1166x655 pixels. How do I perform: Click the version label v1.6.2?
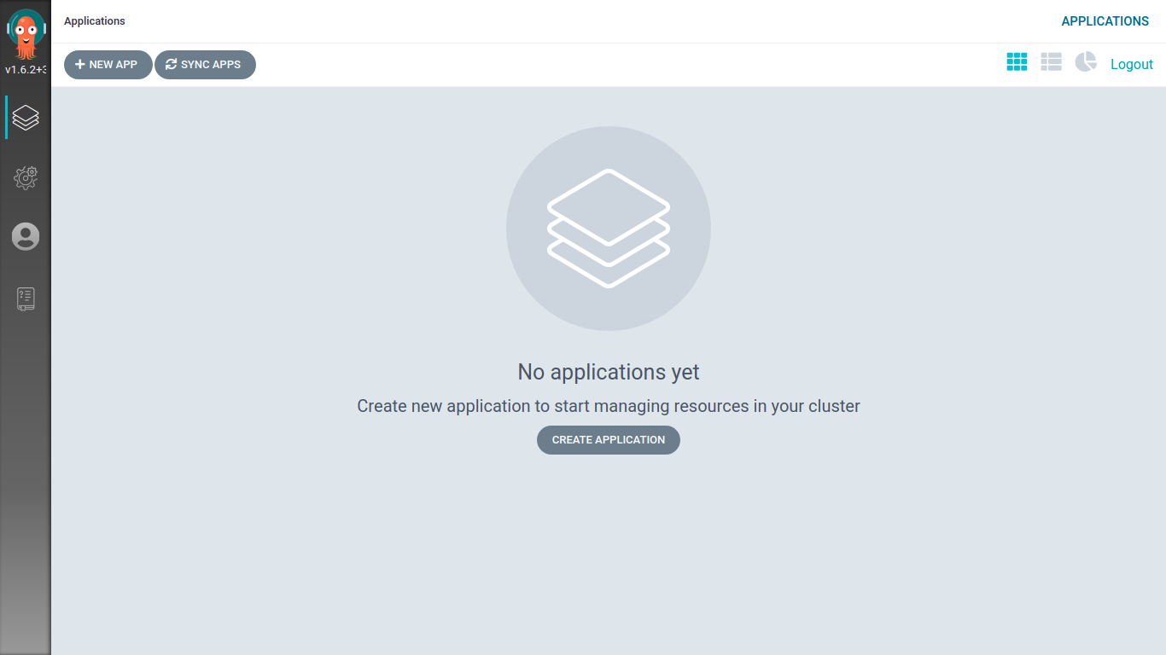26,70
